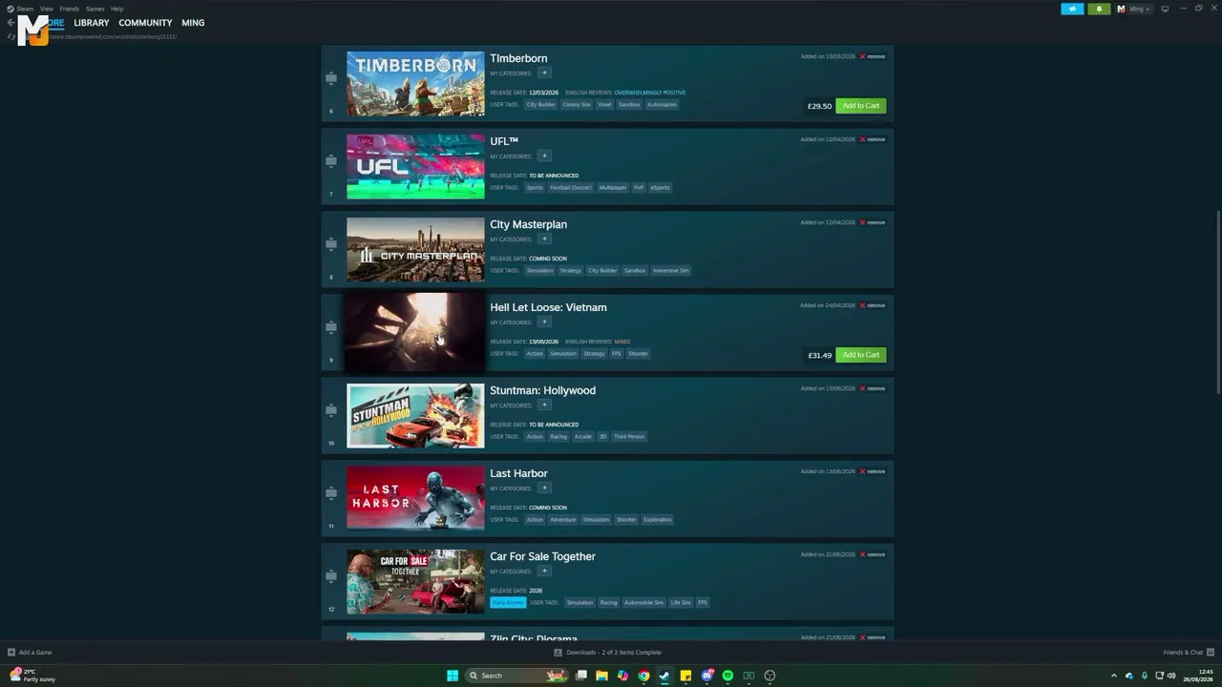Open the Last Harbor thumbnail
This screenshot has width=1222, height=687.
[415, 499]
